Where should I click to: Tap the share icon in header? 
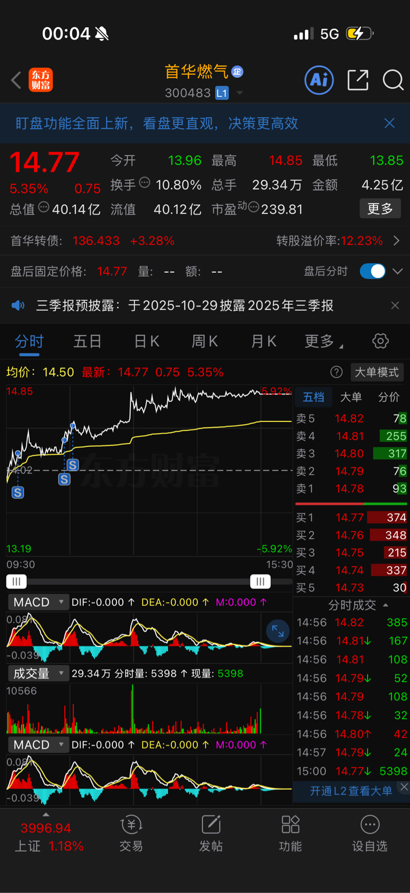(358, 80)
